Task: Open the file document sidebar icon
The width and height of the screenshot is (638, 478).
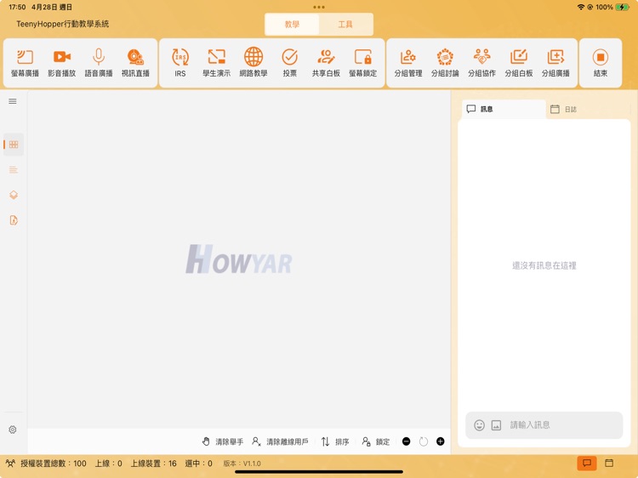Action: pyautogui.click(x=14, y=220)
